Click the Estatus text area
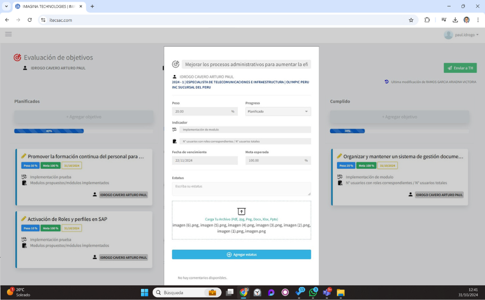Image resolution: width=485 pixels, height=300 pixels. (x=241, y=189)
